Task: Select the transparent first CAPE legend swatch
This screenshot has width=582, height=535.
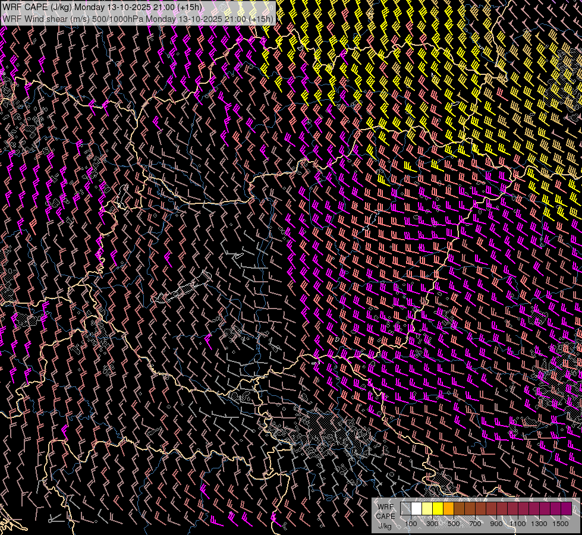Action: tap(405, 509)
